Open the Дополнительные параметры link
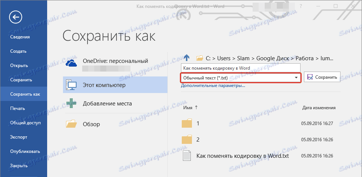The width and height of the screenshot is (362, 177). (x=213, y=86)
